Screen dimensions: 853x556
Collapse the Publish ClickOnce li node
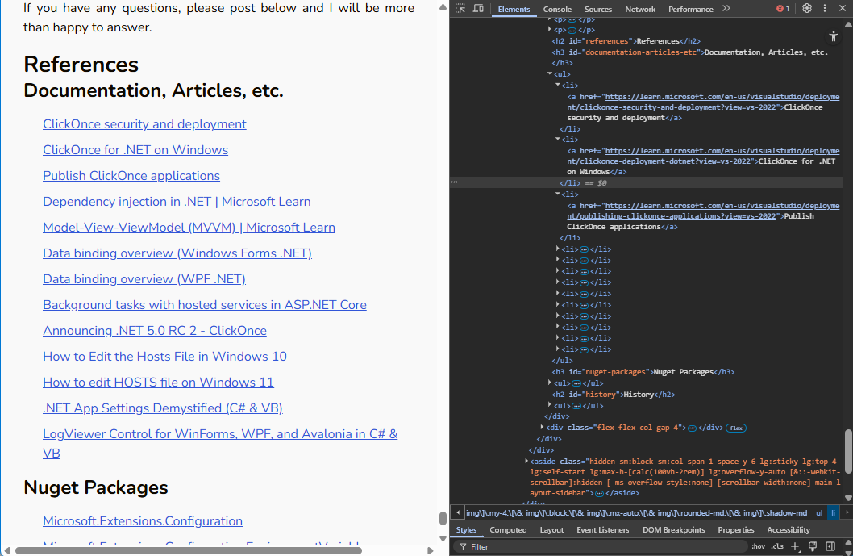[558, 194]
